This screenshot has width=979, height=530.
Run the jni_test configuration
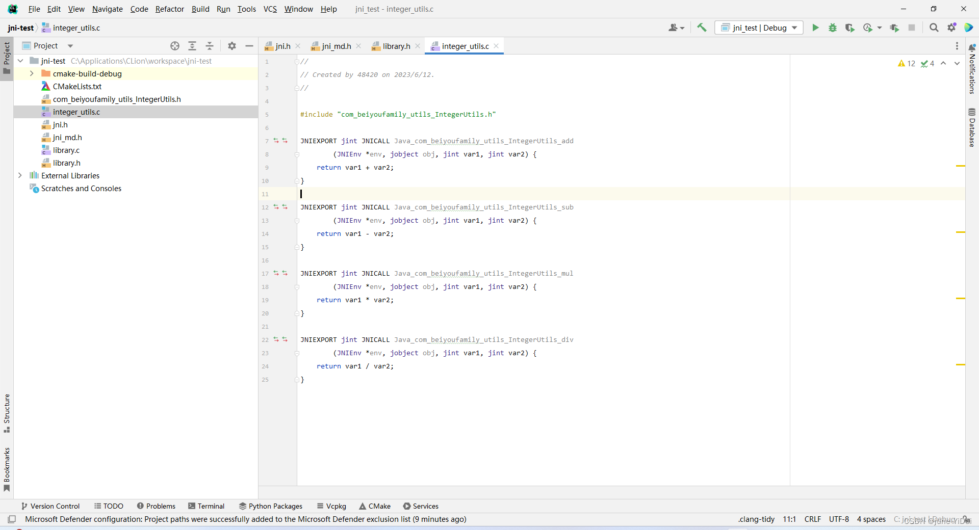[x=815, y=28]
